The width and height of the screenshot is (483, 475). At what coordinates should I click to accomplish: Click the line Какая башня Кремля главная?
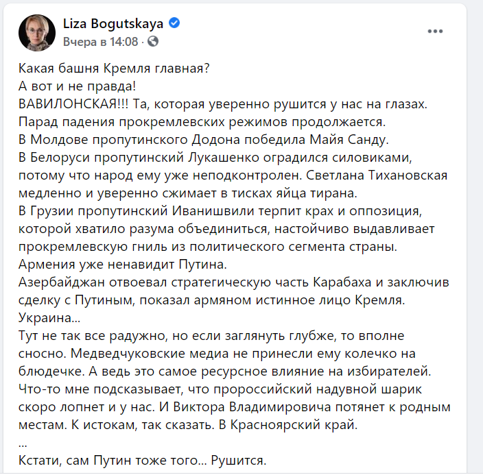click(114, 69)
